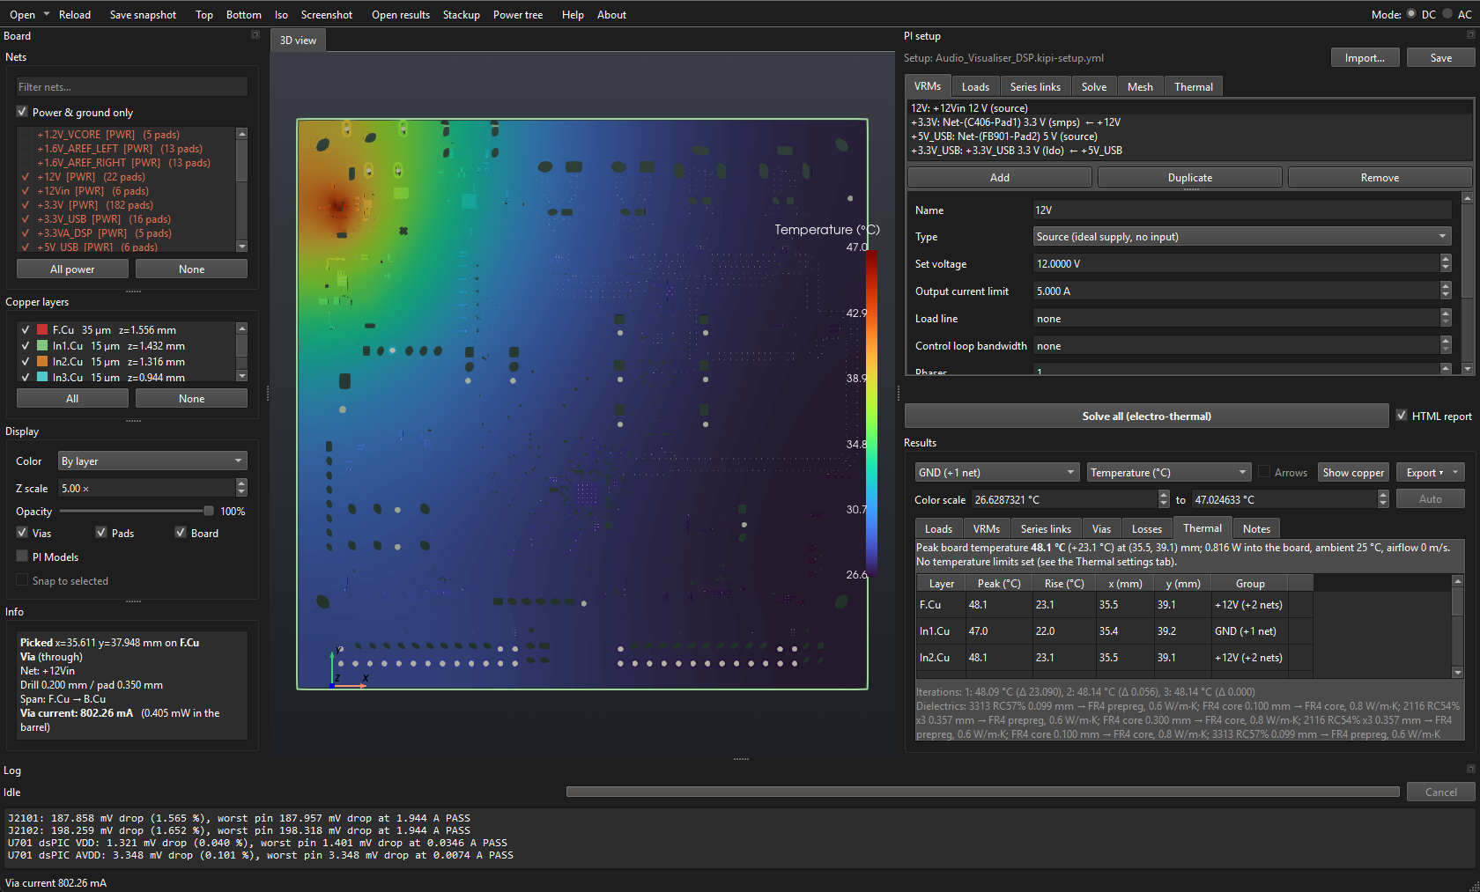Open the Open menu dropdown arrow

click(x=47, y=14)
